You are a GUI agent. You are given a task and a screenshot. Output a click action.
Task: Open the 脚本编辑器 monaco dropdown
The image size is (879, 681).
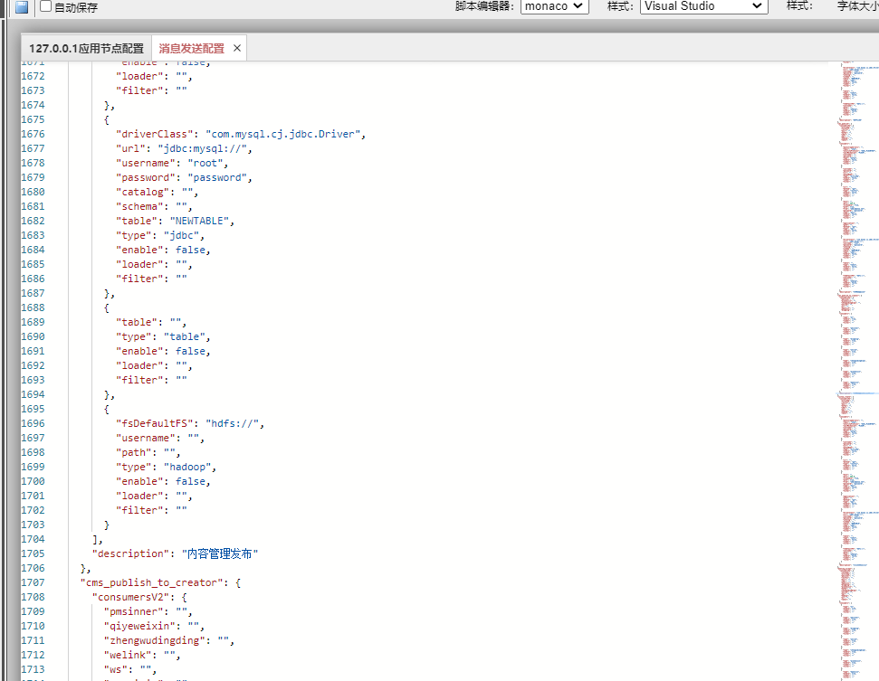(x=554, y=6)
